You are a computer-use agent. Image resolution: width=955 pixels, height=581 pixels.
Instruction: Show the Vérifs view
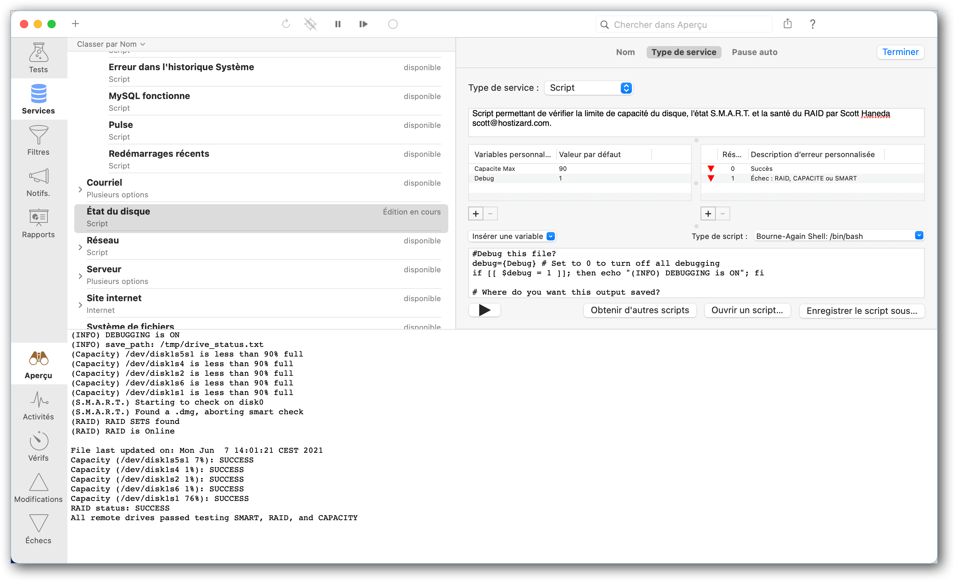click(x=39, y=447)
